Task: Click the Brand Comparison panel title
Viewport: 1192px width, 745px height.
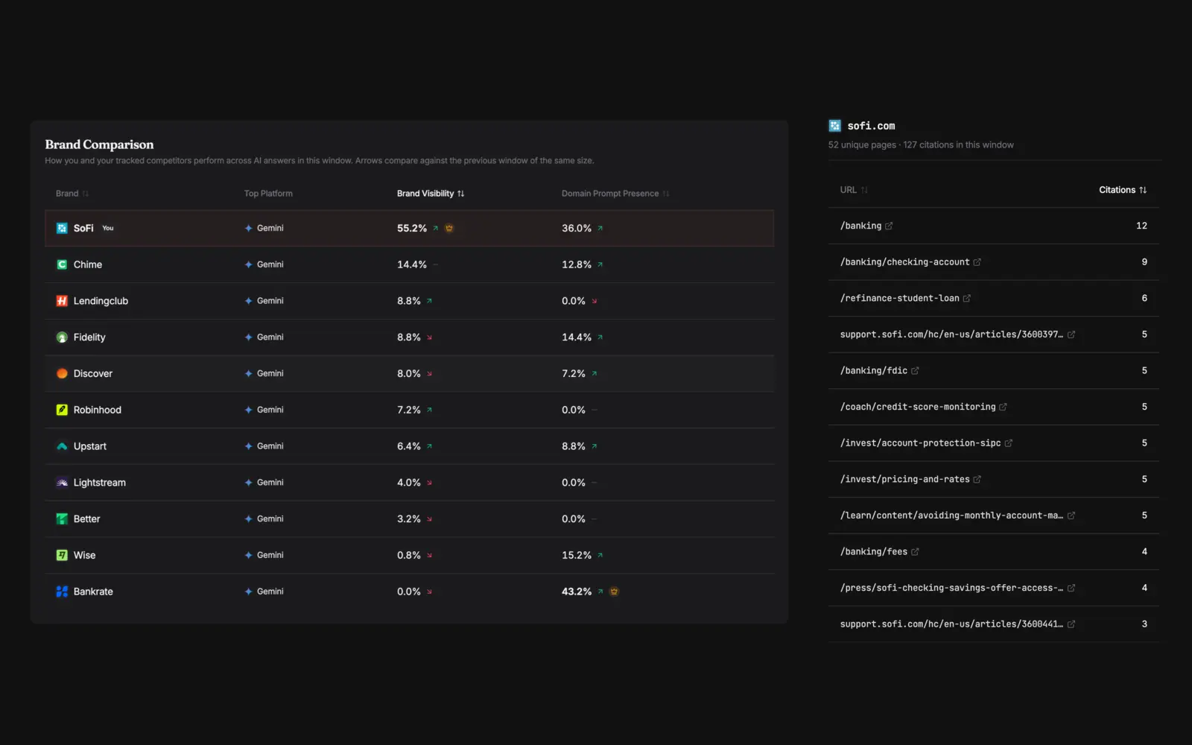Action: pyautogui.click(x=99, y=145)
